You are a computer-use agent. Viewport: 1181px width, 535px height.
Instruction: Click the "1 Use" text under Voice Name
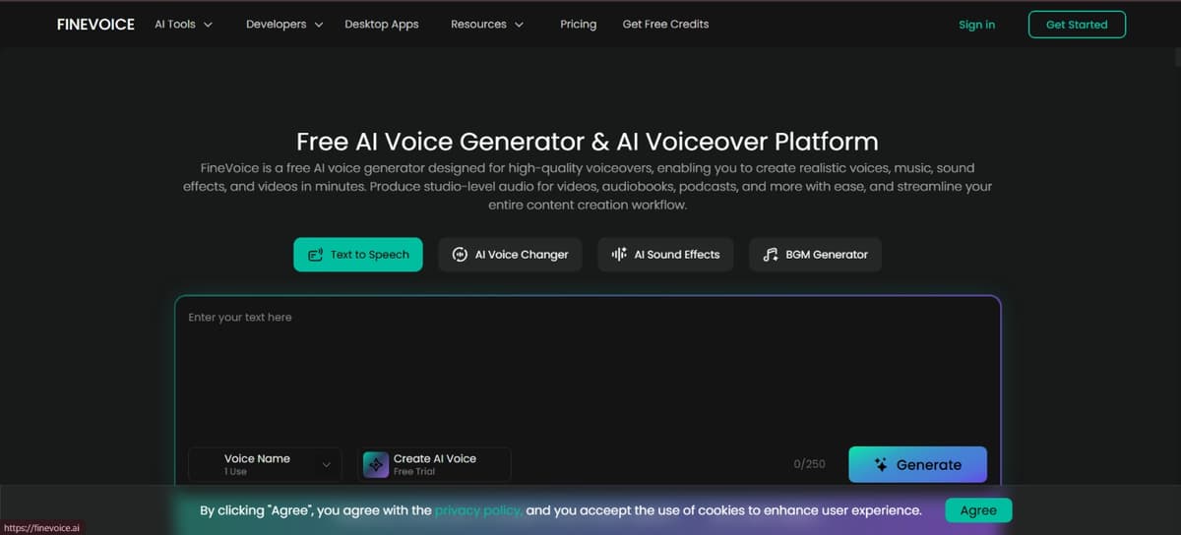[x=236, y=472]
